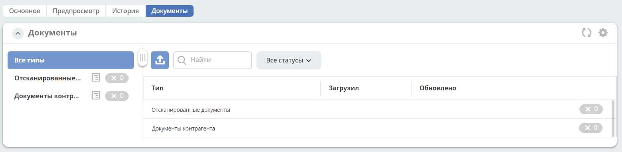Image resolution: width=622 pixels, height=152 pixels.
Task: Click template icon next to Документы контр… in sidebar
Action: coord(96,96)
